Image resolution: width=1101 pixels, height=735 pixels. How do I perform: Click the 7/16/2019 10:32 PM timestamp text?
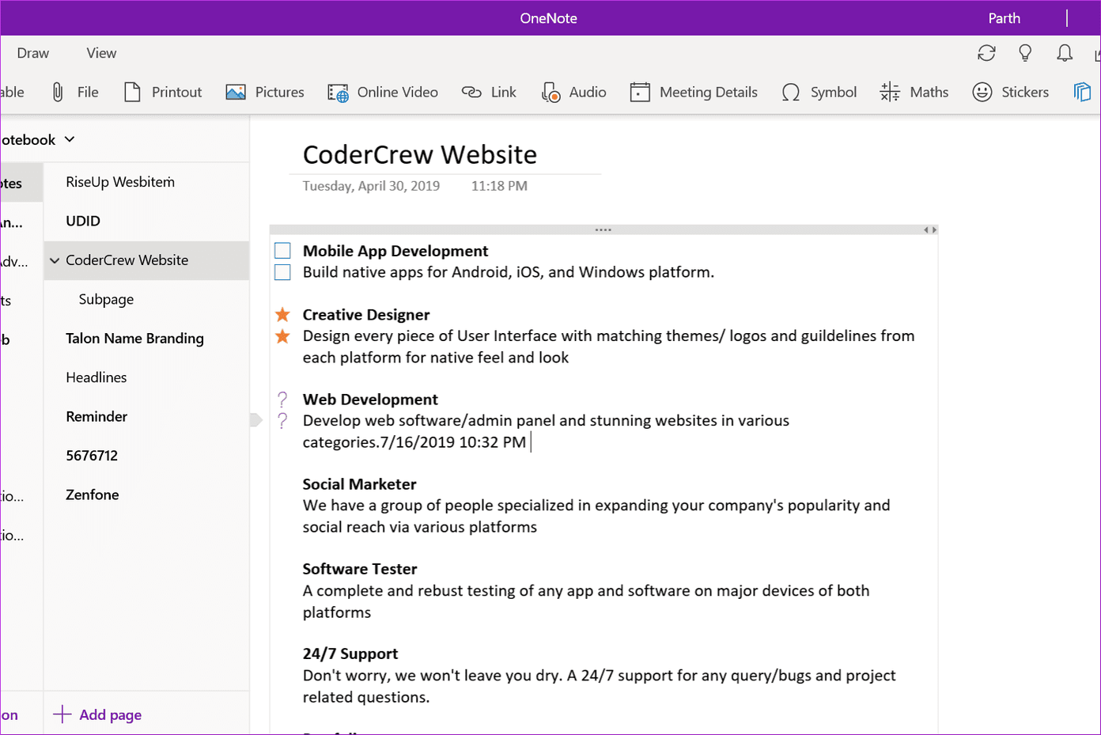pos(452,442)
